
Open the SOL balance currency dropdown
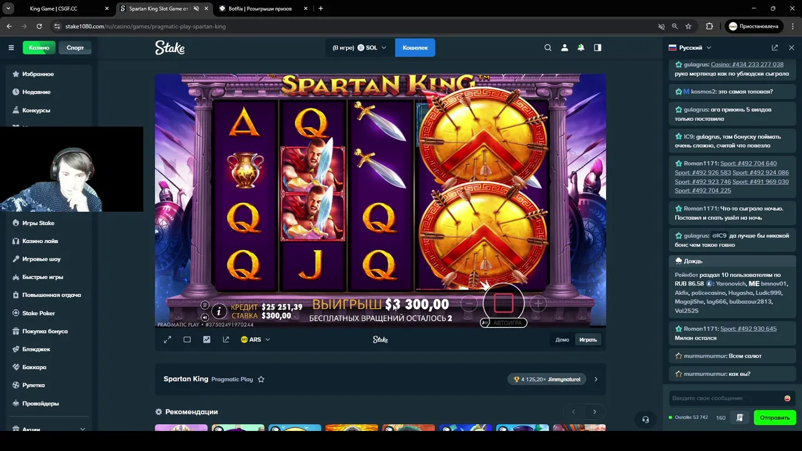pos(360,48)
